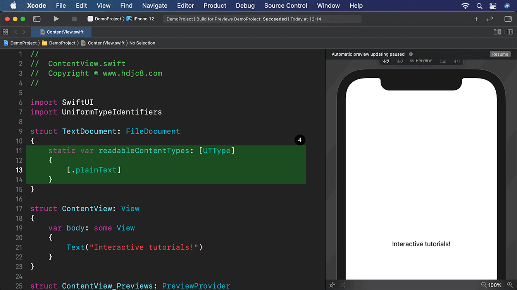This screenshot has height=290, width=517.
Task: Add a new editor on right
Action: [510, 32]
